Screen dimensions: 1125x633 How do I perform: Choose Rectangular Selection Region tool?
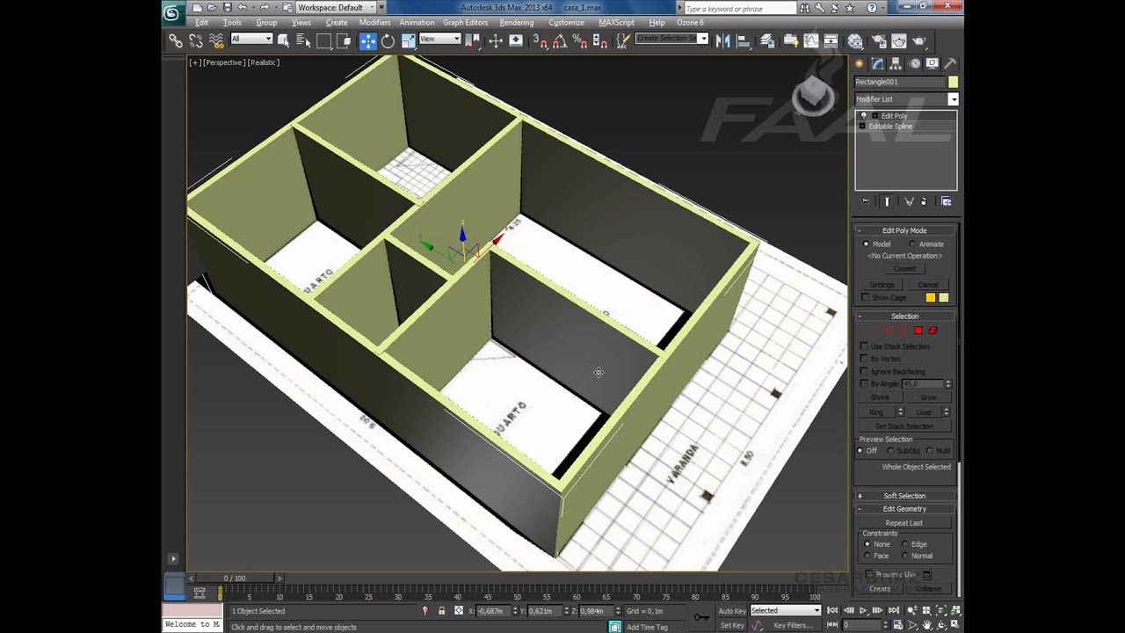(324, 40)
